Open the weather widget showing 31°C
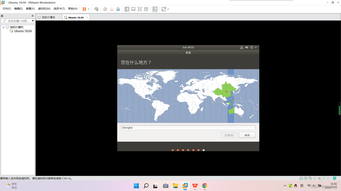Viewport: 341px width, 191px height. pos(11,186)
